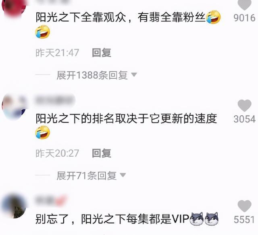
Task: Reply to the comment posted 昨天20:27
Action: 102,153
